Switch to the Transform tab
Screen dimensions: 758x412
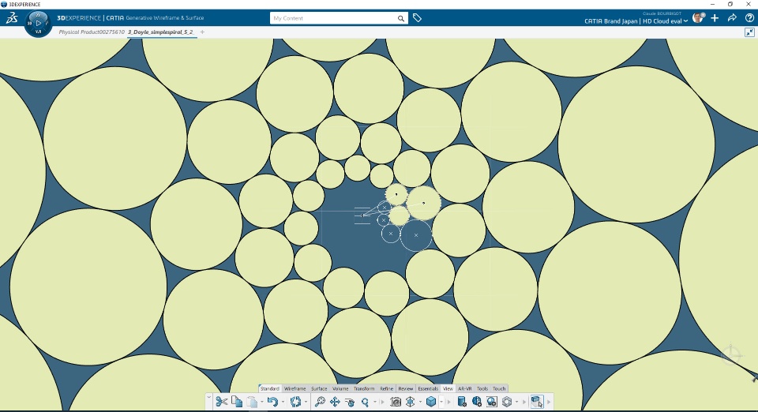[364, 388]
